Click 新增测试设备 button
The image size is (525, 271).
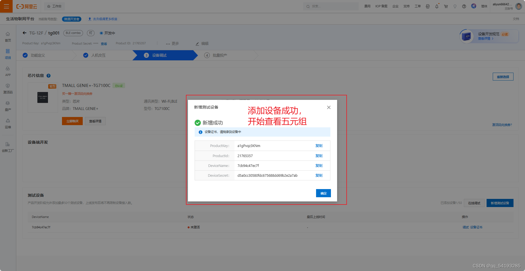tap(500, 203)
